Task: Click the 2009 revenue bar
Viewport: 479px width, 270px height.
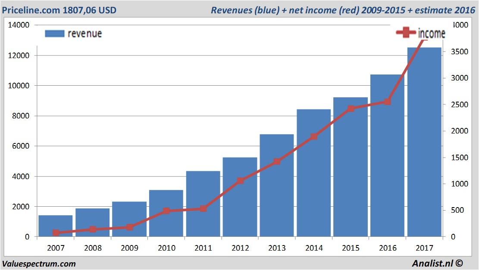Action: (x=129, y=219)
